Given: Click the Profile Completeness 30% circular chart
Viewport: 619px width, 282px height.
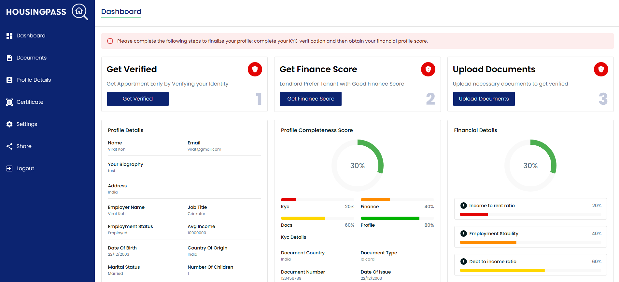Looking at the screenshot, I should 357,166.
